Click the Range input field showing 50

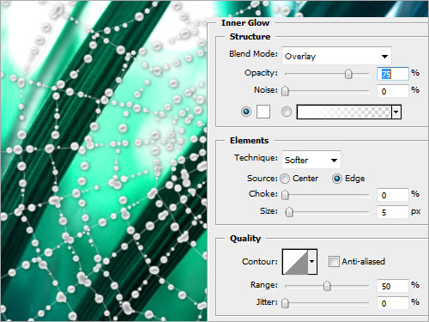(393, 286)
